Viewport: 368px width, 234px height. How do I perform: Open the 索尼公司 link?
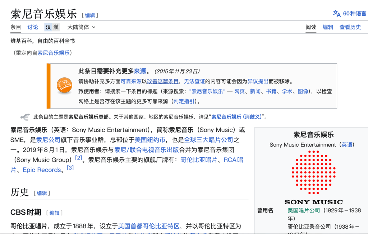point(48,140)
